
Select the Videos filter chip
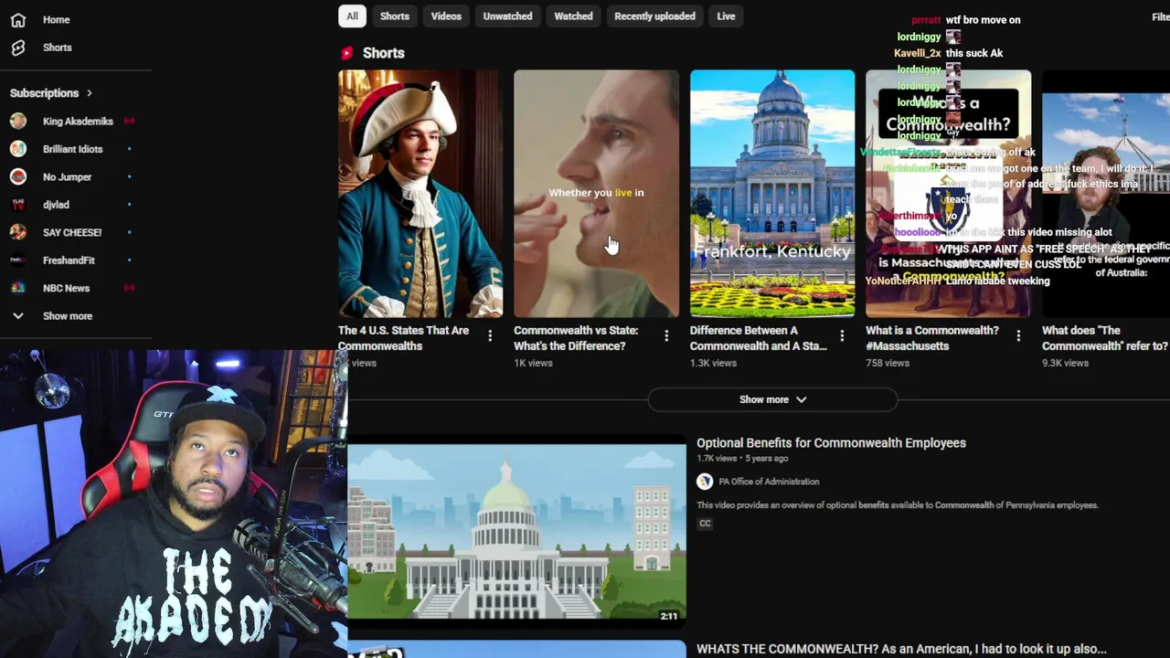446,16
